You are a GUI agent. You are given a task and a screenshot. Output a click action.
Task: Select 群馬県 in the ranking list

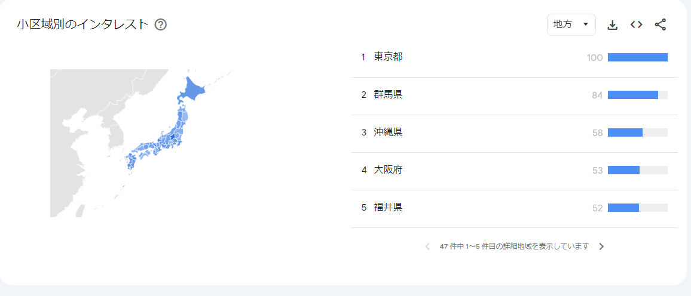coord(389,95)
